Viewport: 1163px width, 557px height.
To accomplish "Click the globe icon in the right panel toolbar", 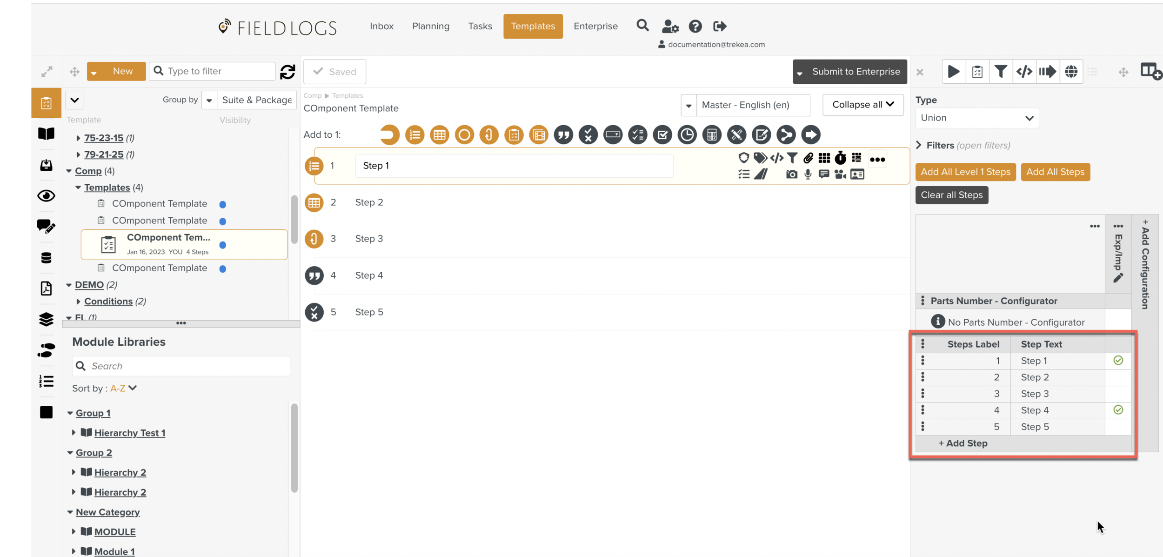I will (x=1071, y=72).
